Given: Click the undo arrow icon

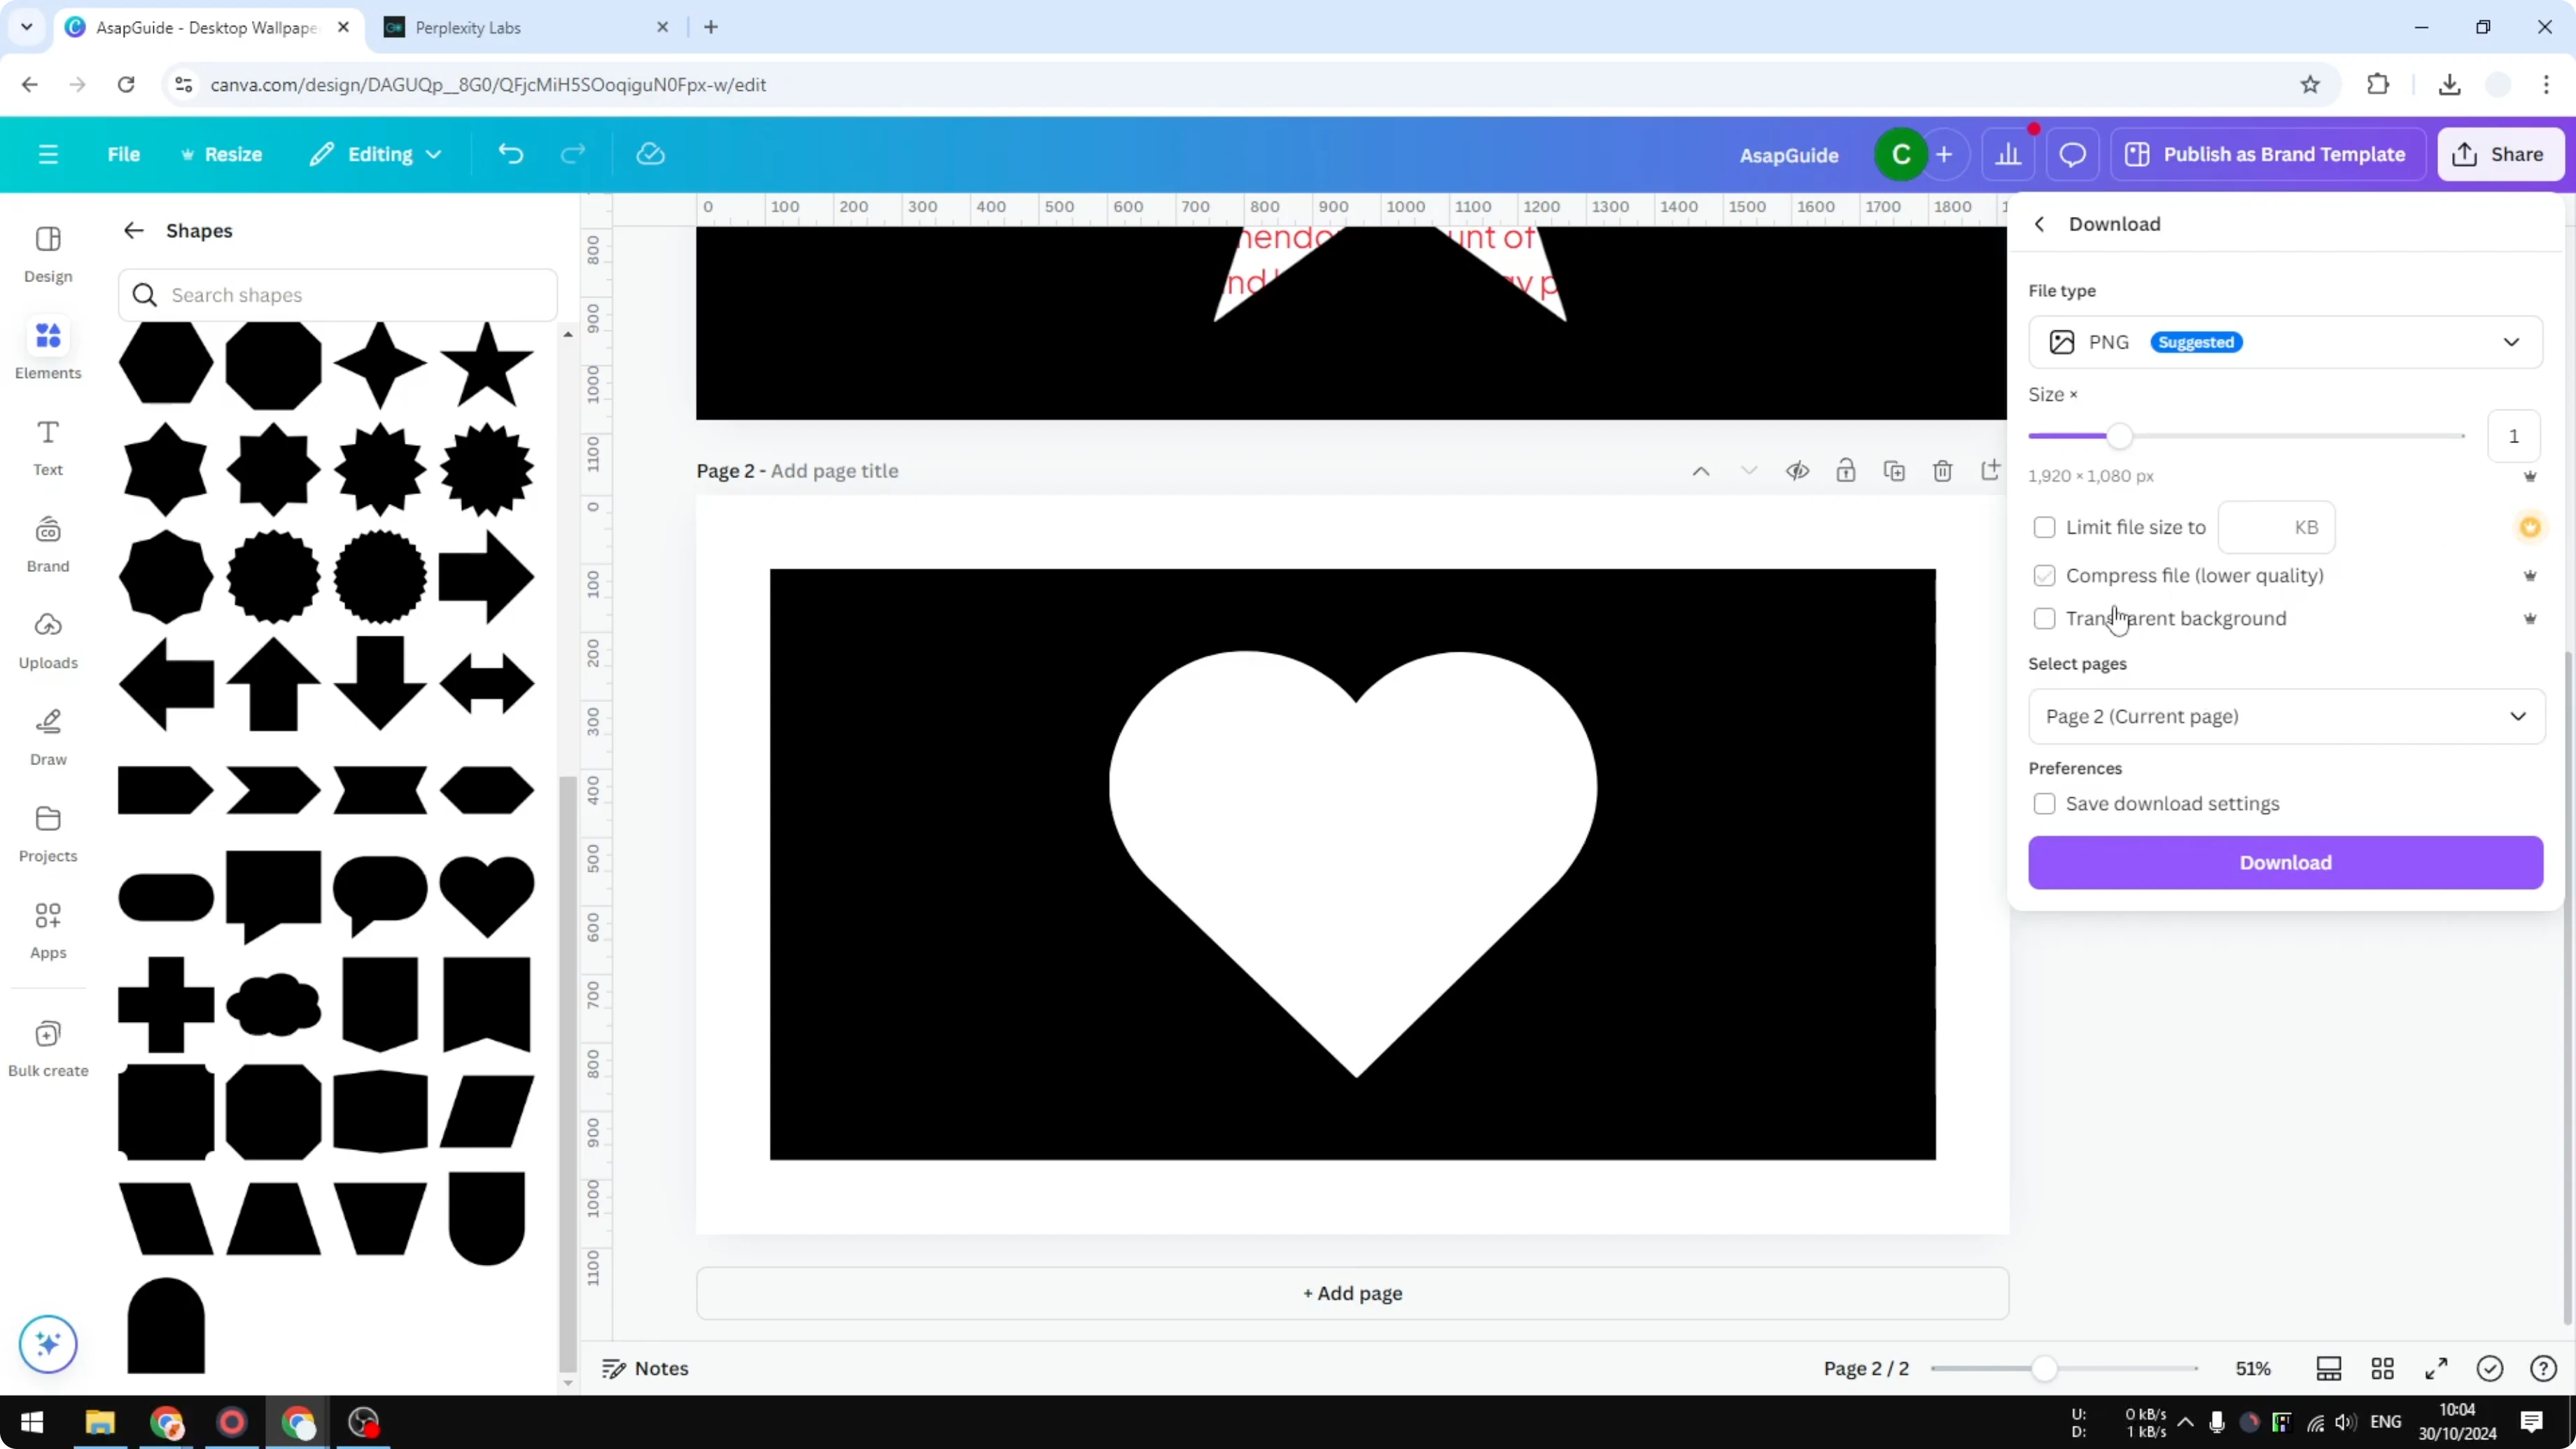Looking at the screenshot, I should (x=510, y=153).
